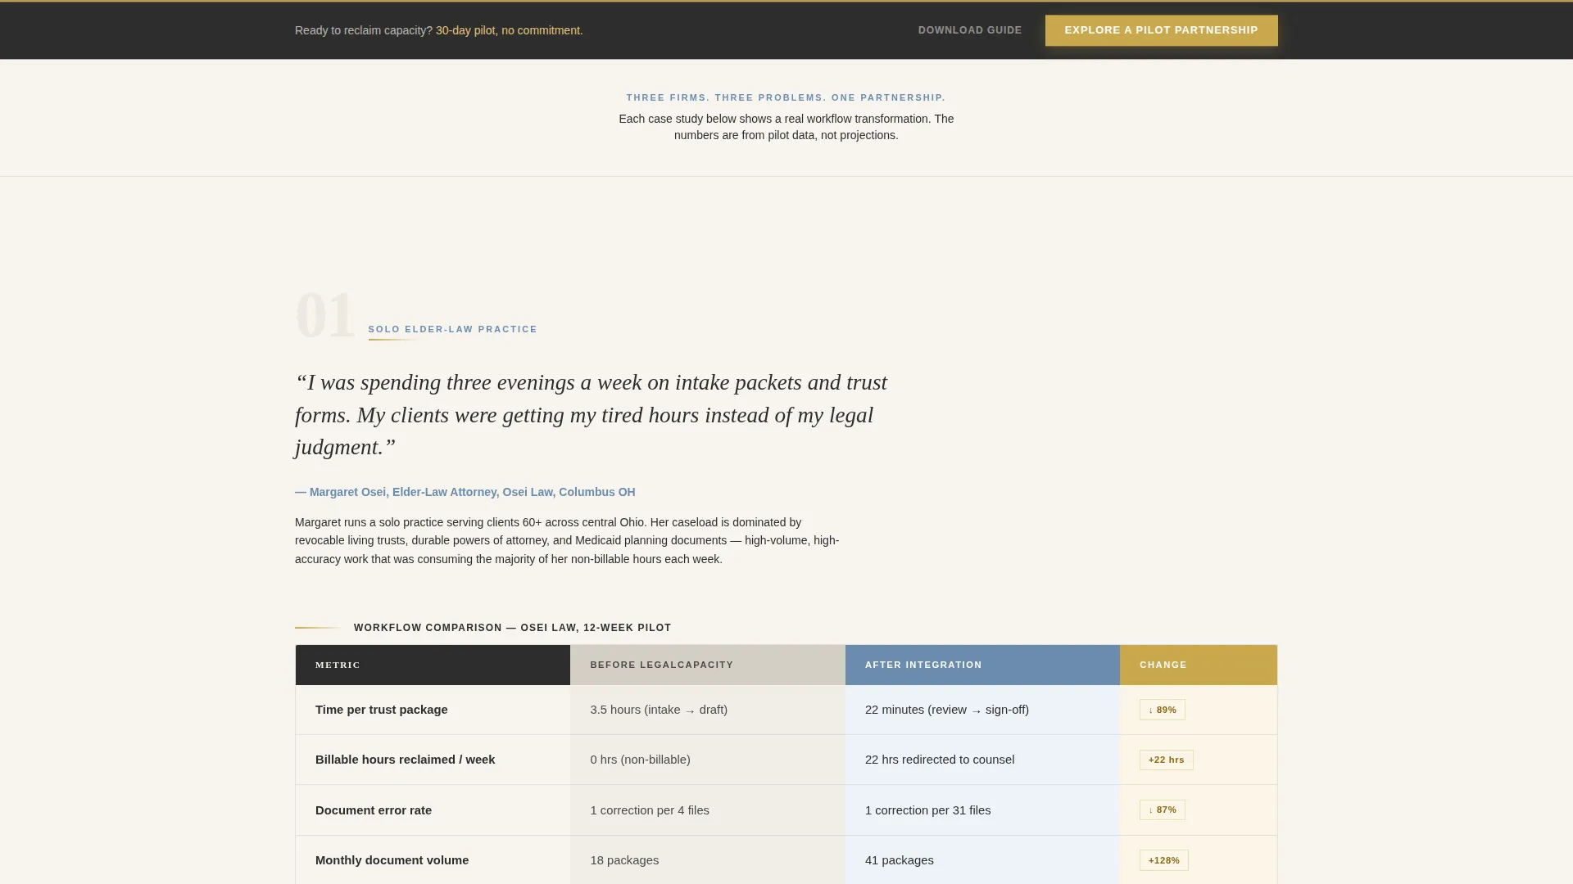Click the '0 hrs (non-billable)' cell
Image resolution: width=1573 pixels, height=884 pixels.
tap(707, 760)
